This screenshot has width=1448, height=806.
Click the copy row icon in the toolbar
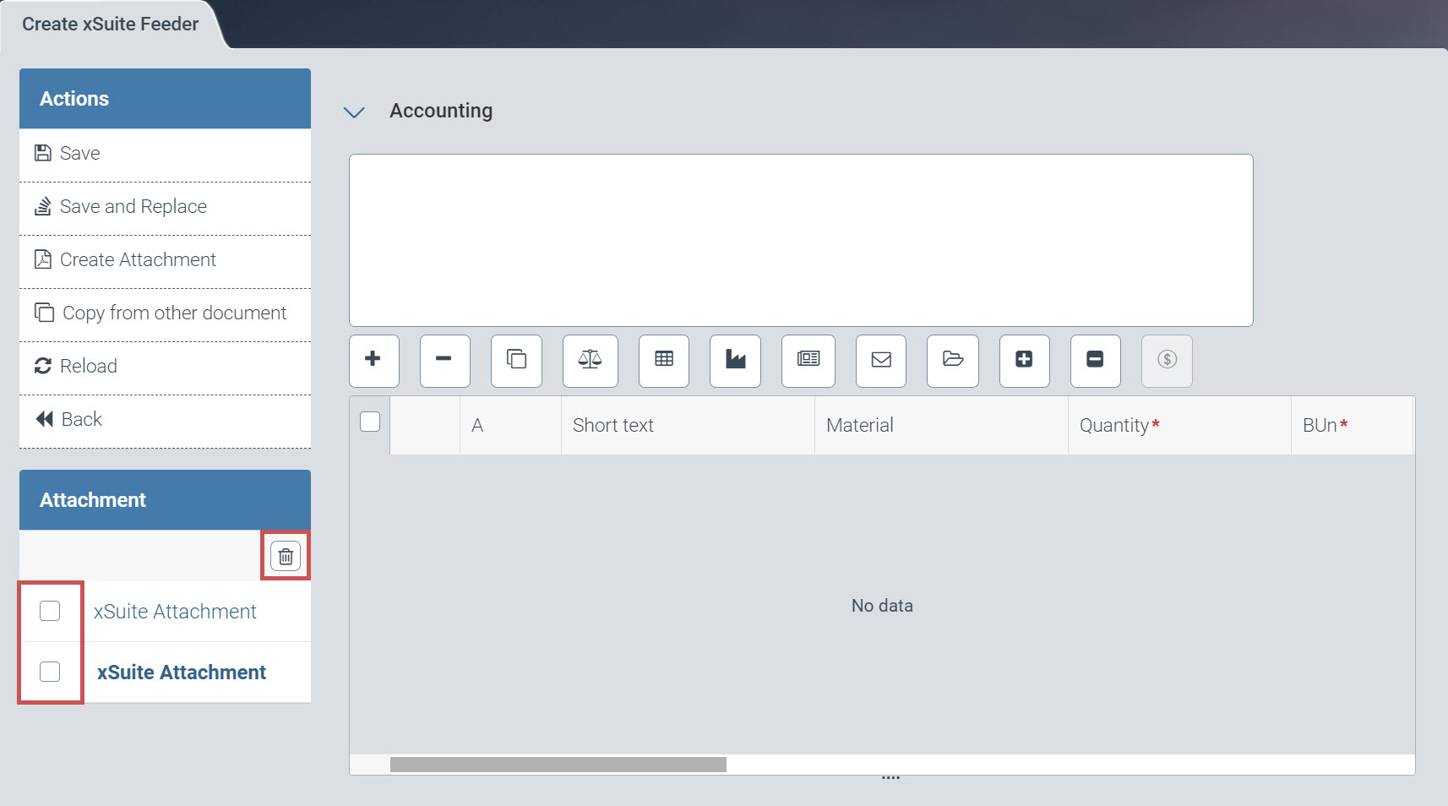coord(516,360)
